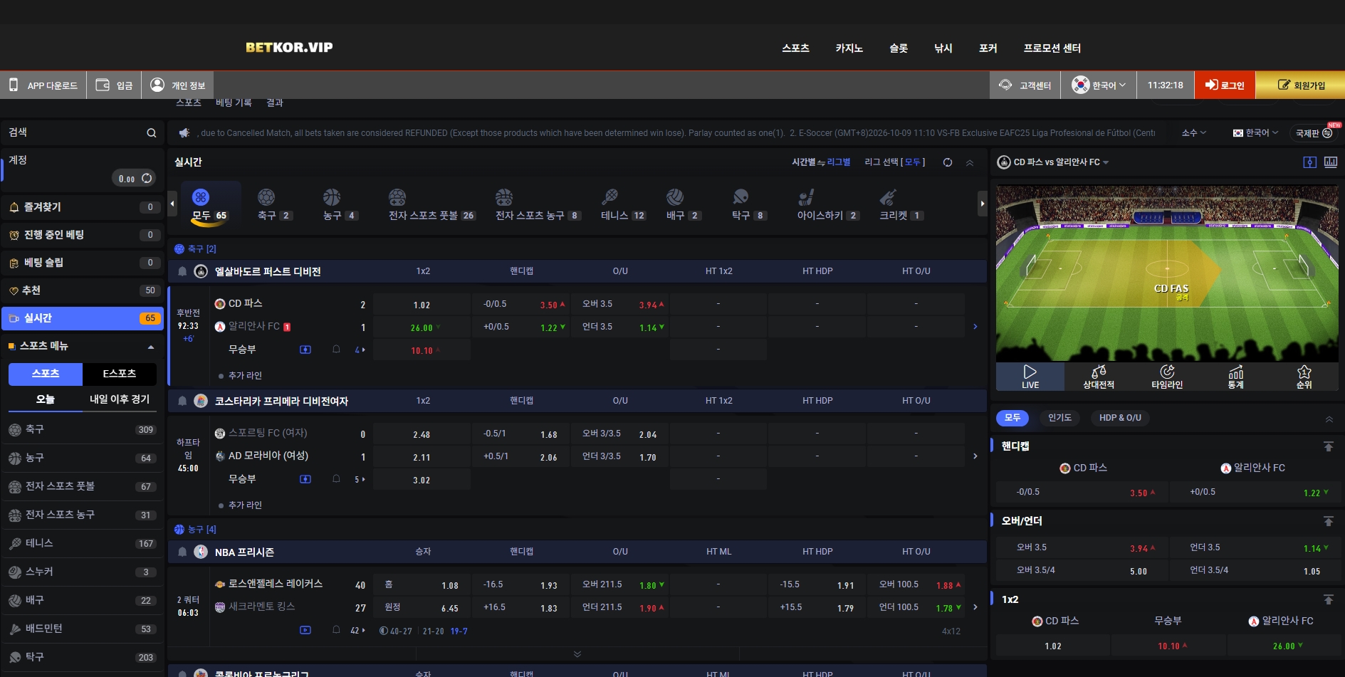Open the odds format 소수 dropdown

[1193, 133]
